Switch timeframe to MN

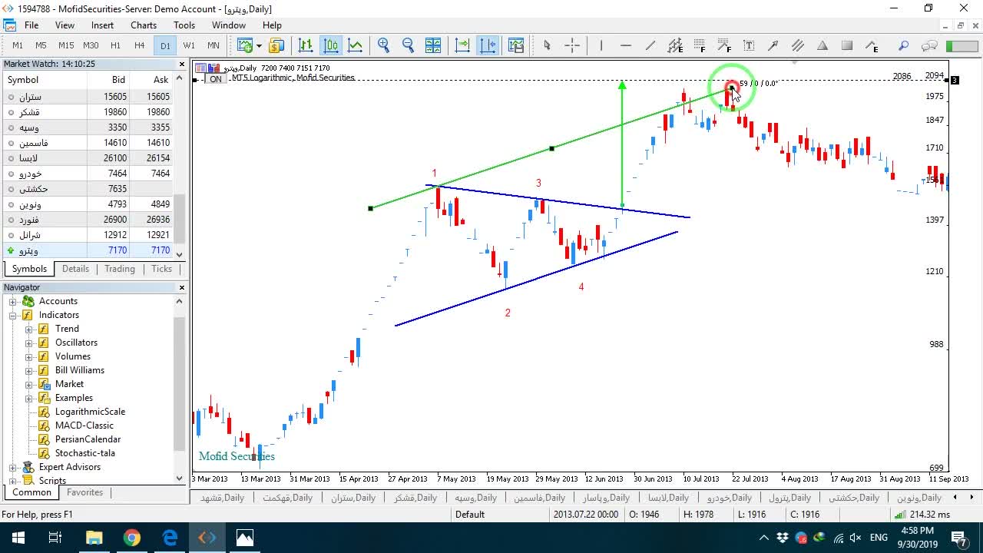[213, 45]
